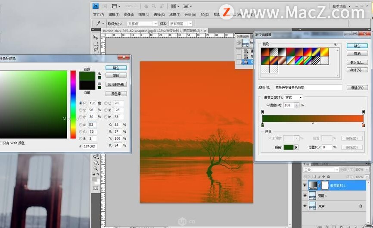
Task: Click 载入(L)... button
Action: pos(357,62)
